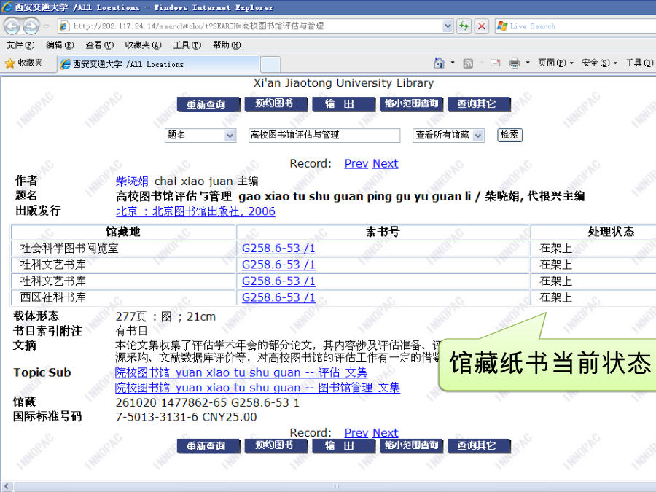Open topic link ending 评估 文集
Image resolution: width=656 pixels, height=492 pixels.
point(241,372)
